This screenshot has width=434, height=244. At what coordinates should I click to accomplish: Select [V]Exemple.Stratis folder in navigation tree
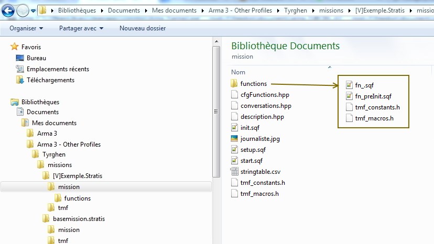78,176
